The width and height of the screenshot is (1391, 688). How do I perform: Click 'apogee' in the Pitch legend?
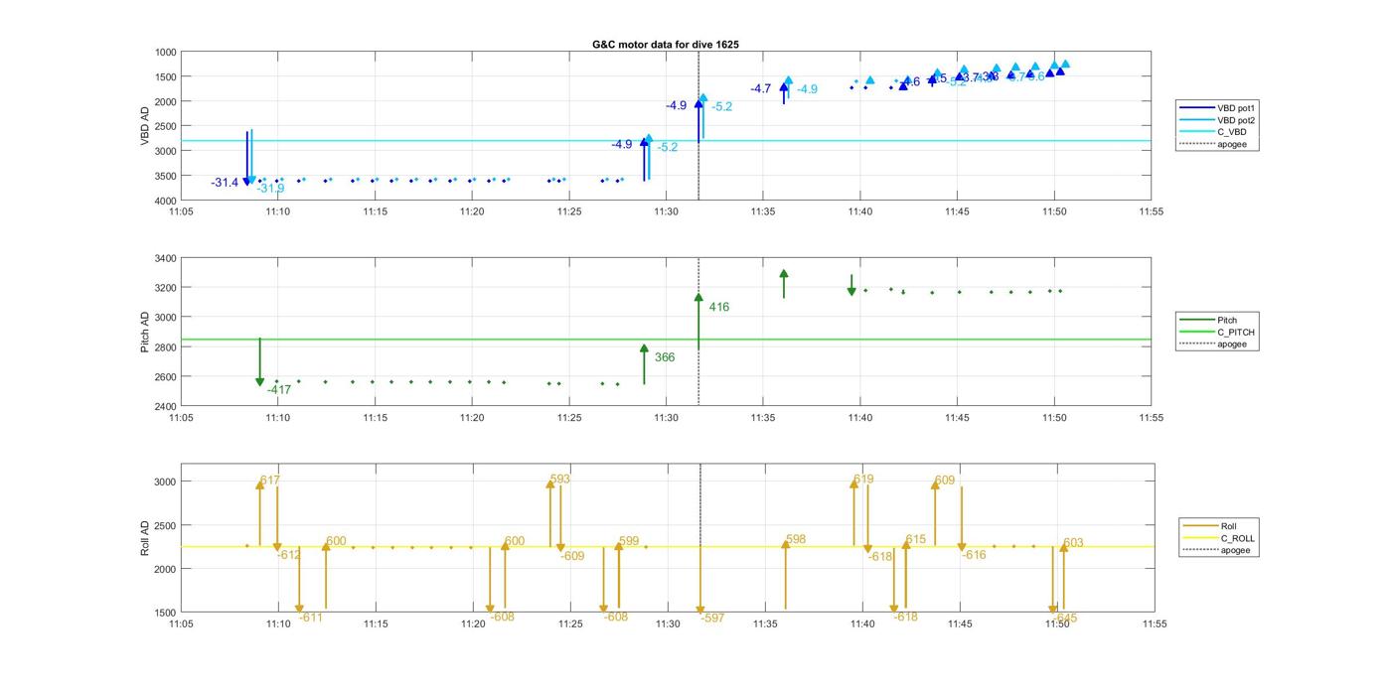pyautogui.click(x=1232, y=344)
